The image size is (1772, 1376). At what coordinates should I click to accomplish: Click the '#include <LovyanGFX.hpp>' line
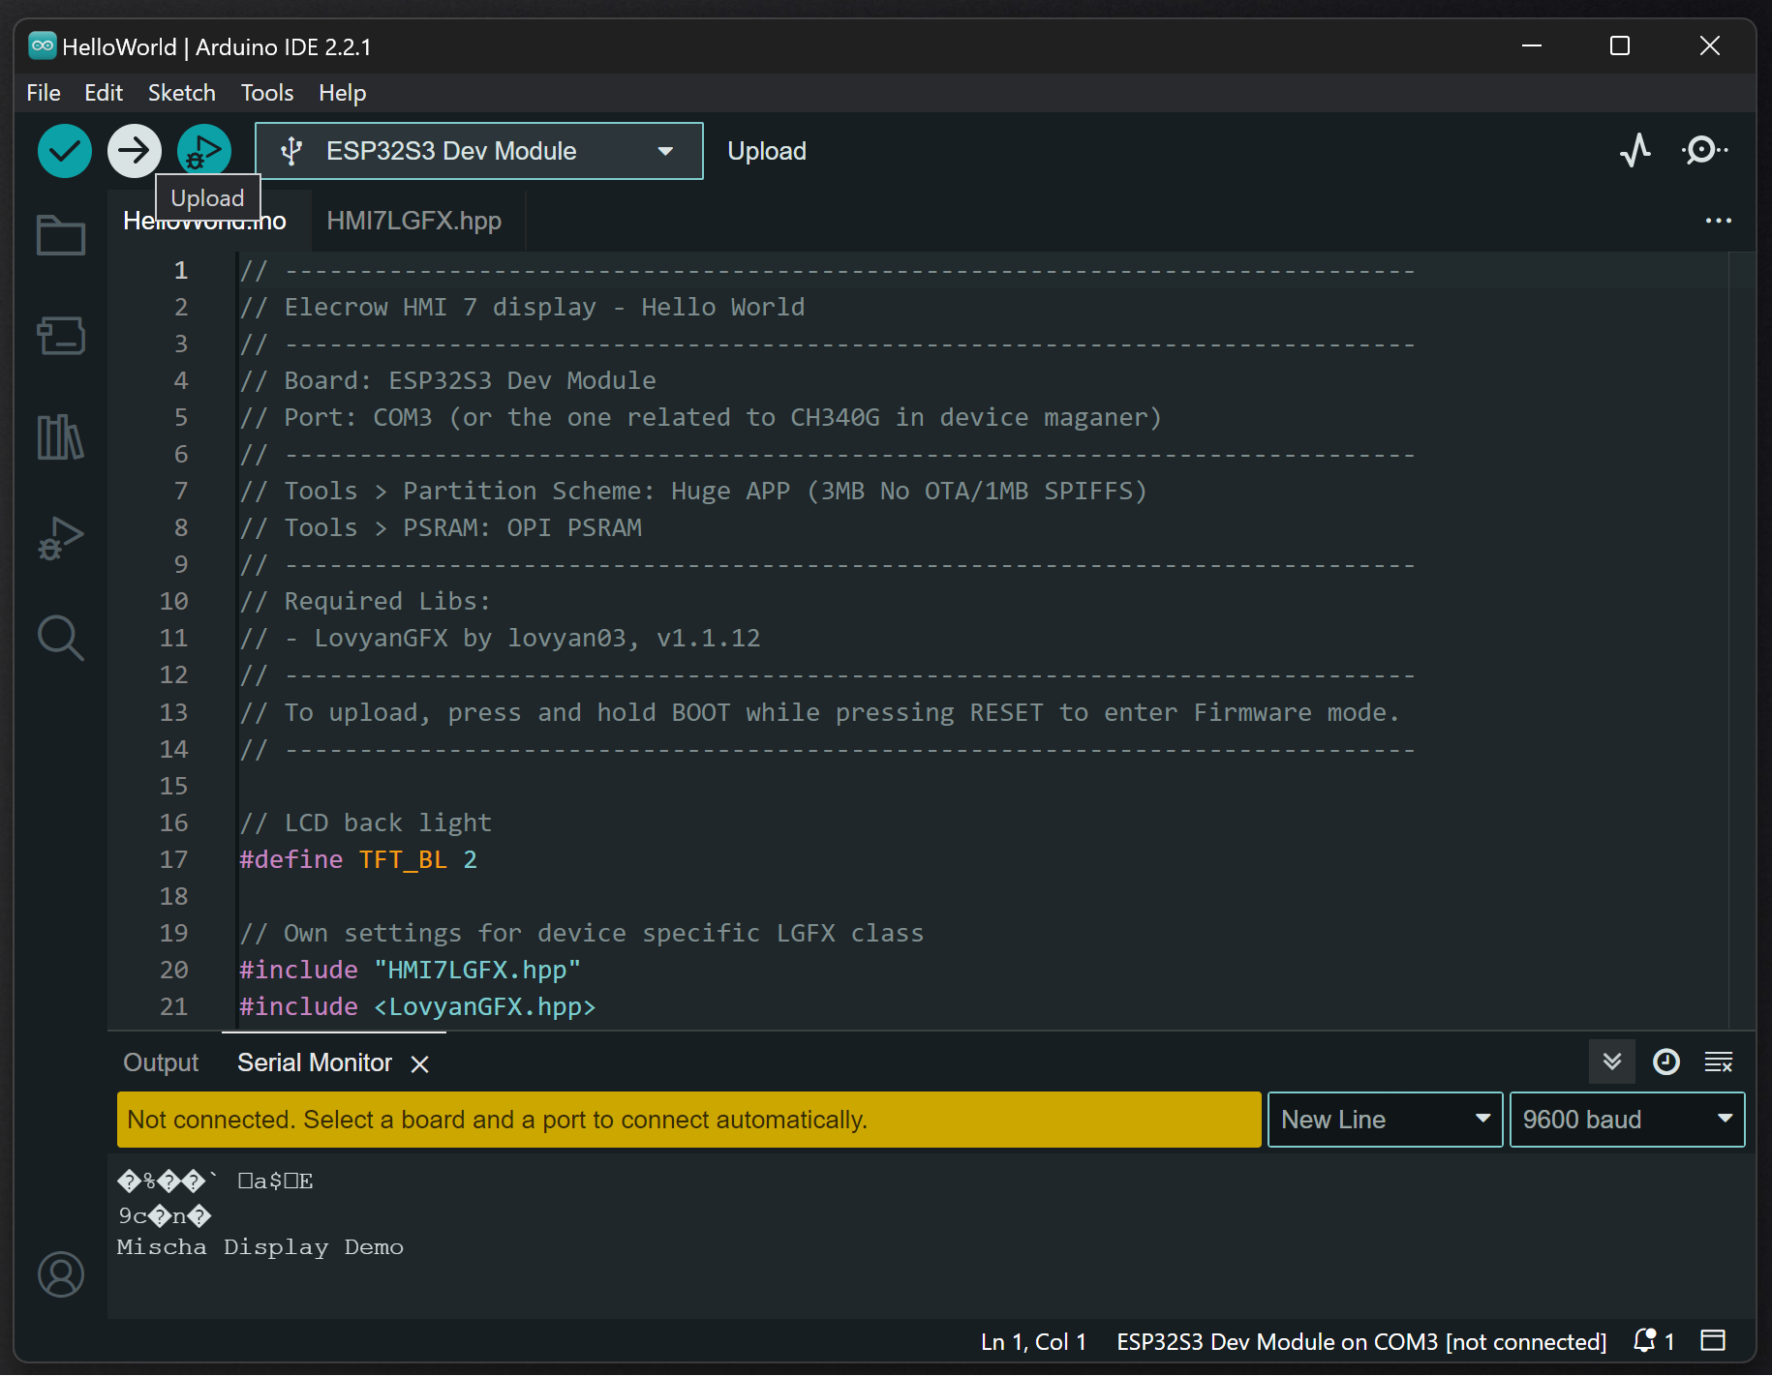tap(417, 1006)
